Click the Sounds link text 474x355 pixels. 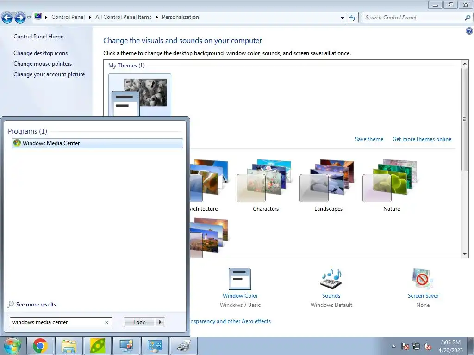pyautogui.click(x=331, y=295)
